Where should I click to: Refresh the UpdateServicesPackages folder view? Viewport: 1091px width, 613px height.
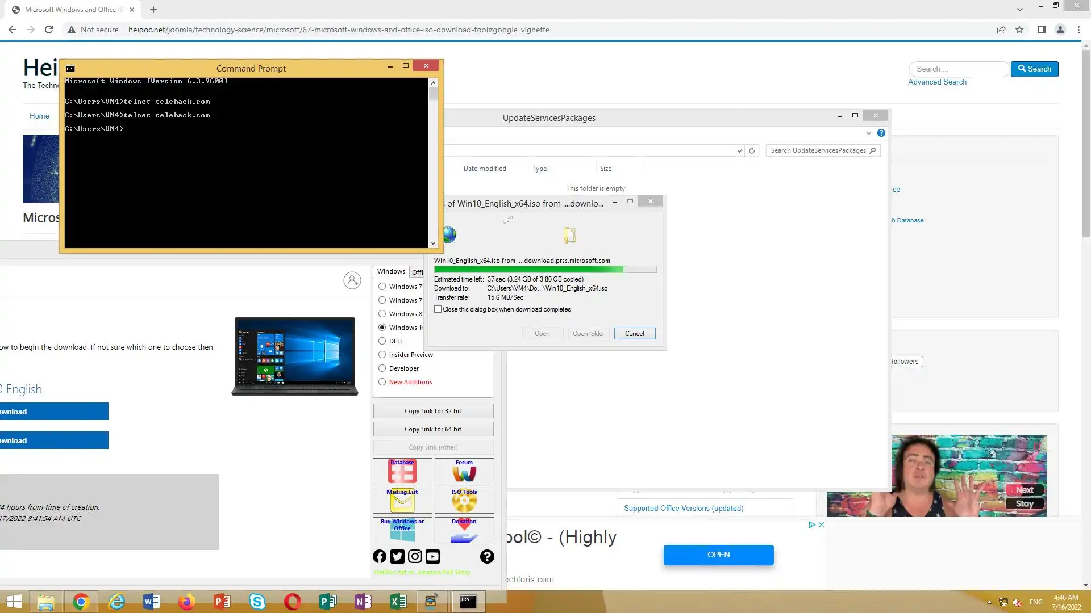click(x=752, y=150)
